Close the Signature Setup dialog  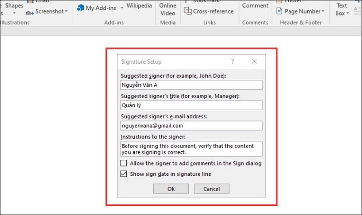pyautogui.click(x=254, y=61)
